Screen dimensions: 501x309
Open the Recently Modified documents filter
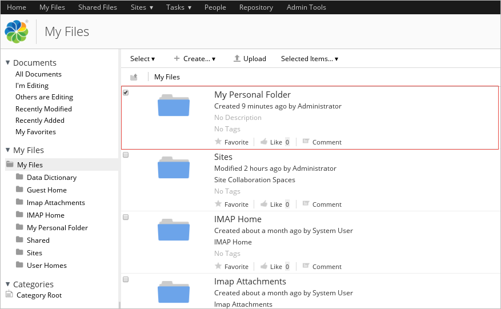tap(43, 109)
